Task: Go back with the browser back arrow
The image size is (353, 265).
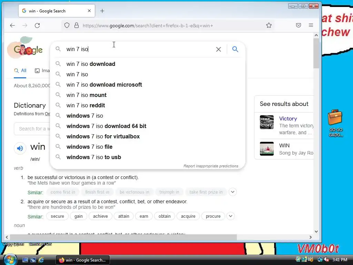Action: pyautogui.click(x=12, y=26)
